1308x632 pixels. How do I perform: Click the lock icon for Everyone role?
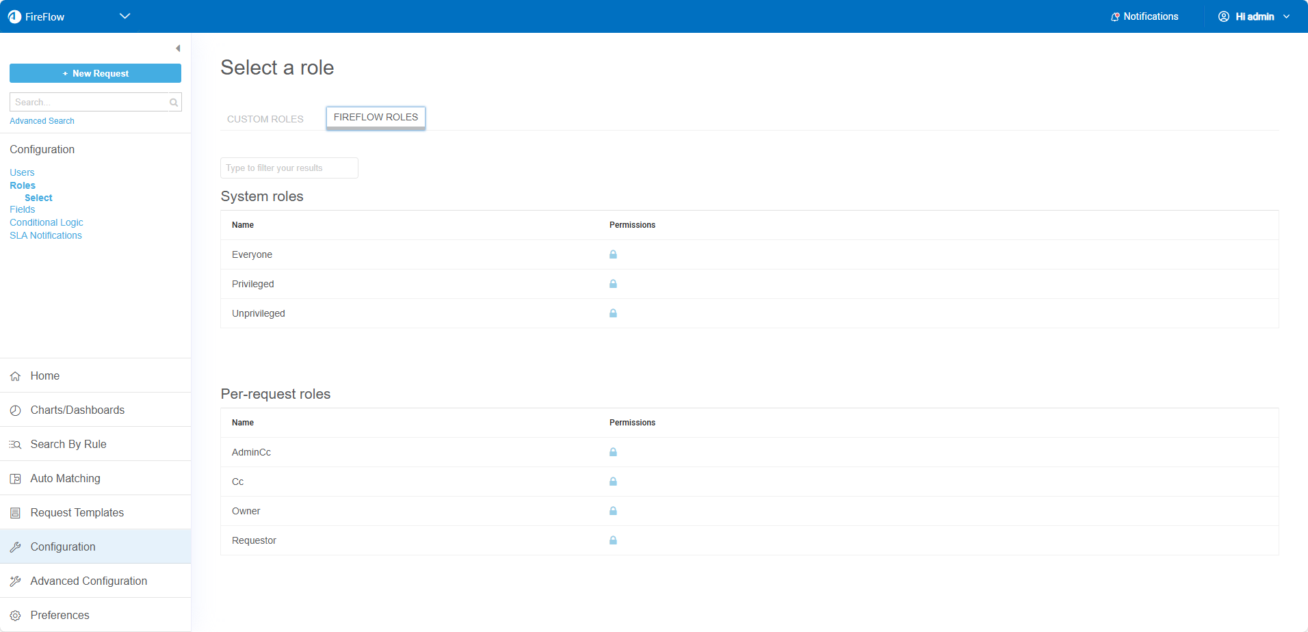tap(613, 254)
